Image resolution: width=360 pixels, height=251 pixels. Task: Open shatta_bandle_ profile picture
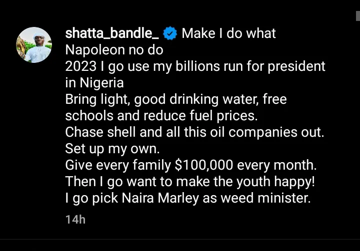coord(34,45)
